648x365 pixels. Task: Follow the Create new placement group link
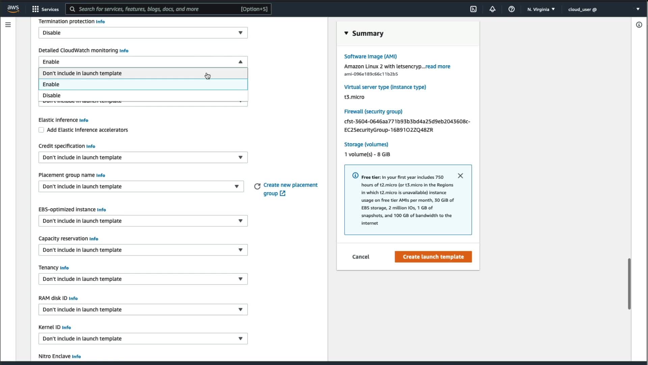290,185
